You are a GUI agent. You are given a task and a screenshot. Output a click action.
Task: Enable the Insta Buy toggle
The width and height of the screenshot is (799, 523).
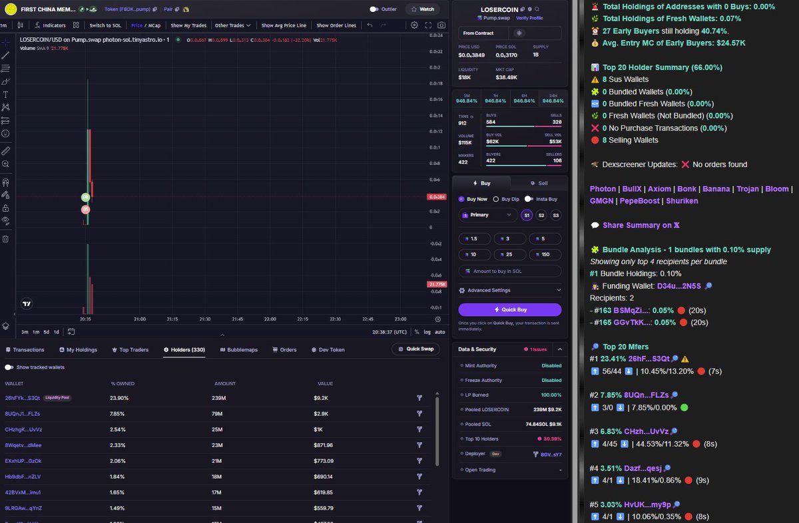pyautogui.click(x=529, y=199)
